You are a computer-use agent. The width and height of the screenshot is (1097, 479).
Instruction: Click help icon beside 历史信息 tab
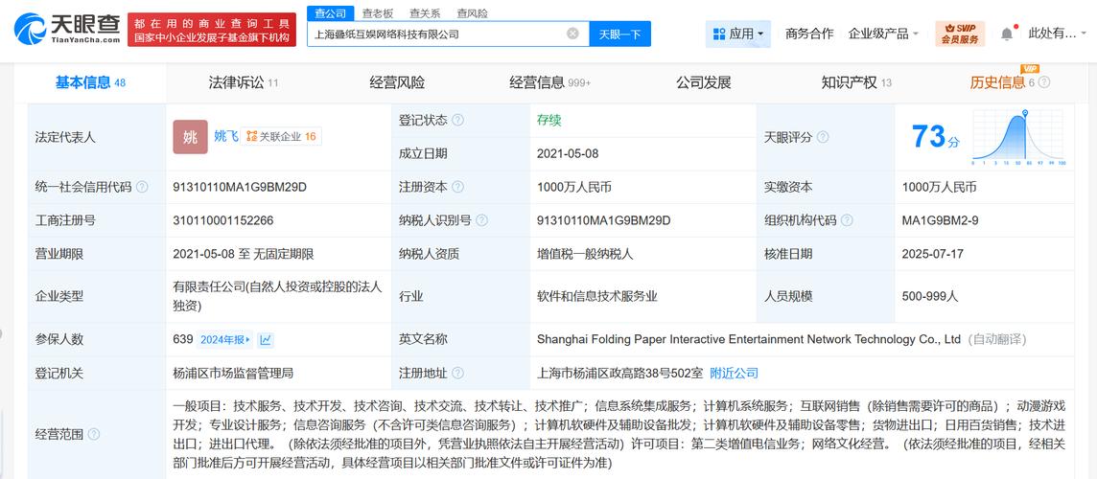(x=1044, y=82)
